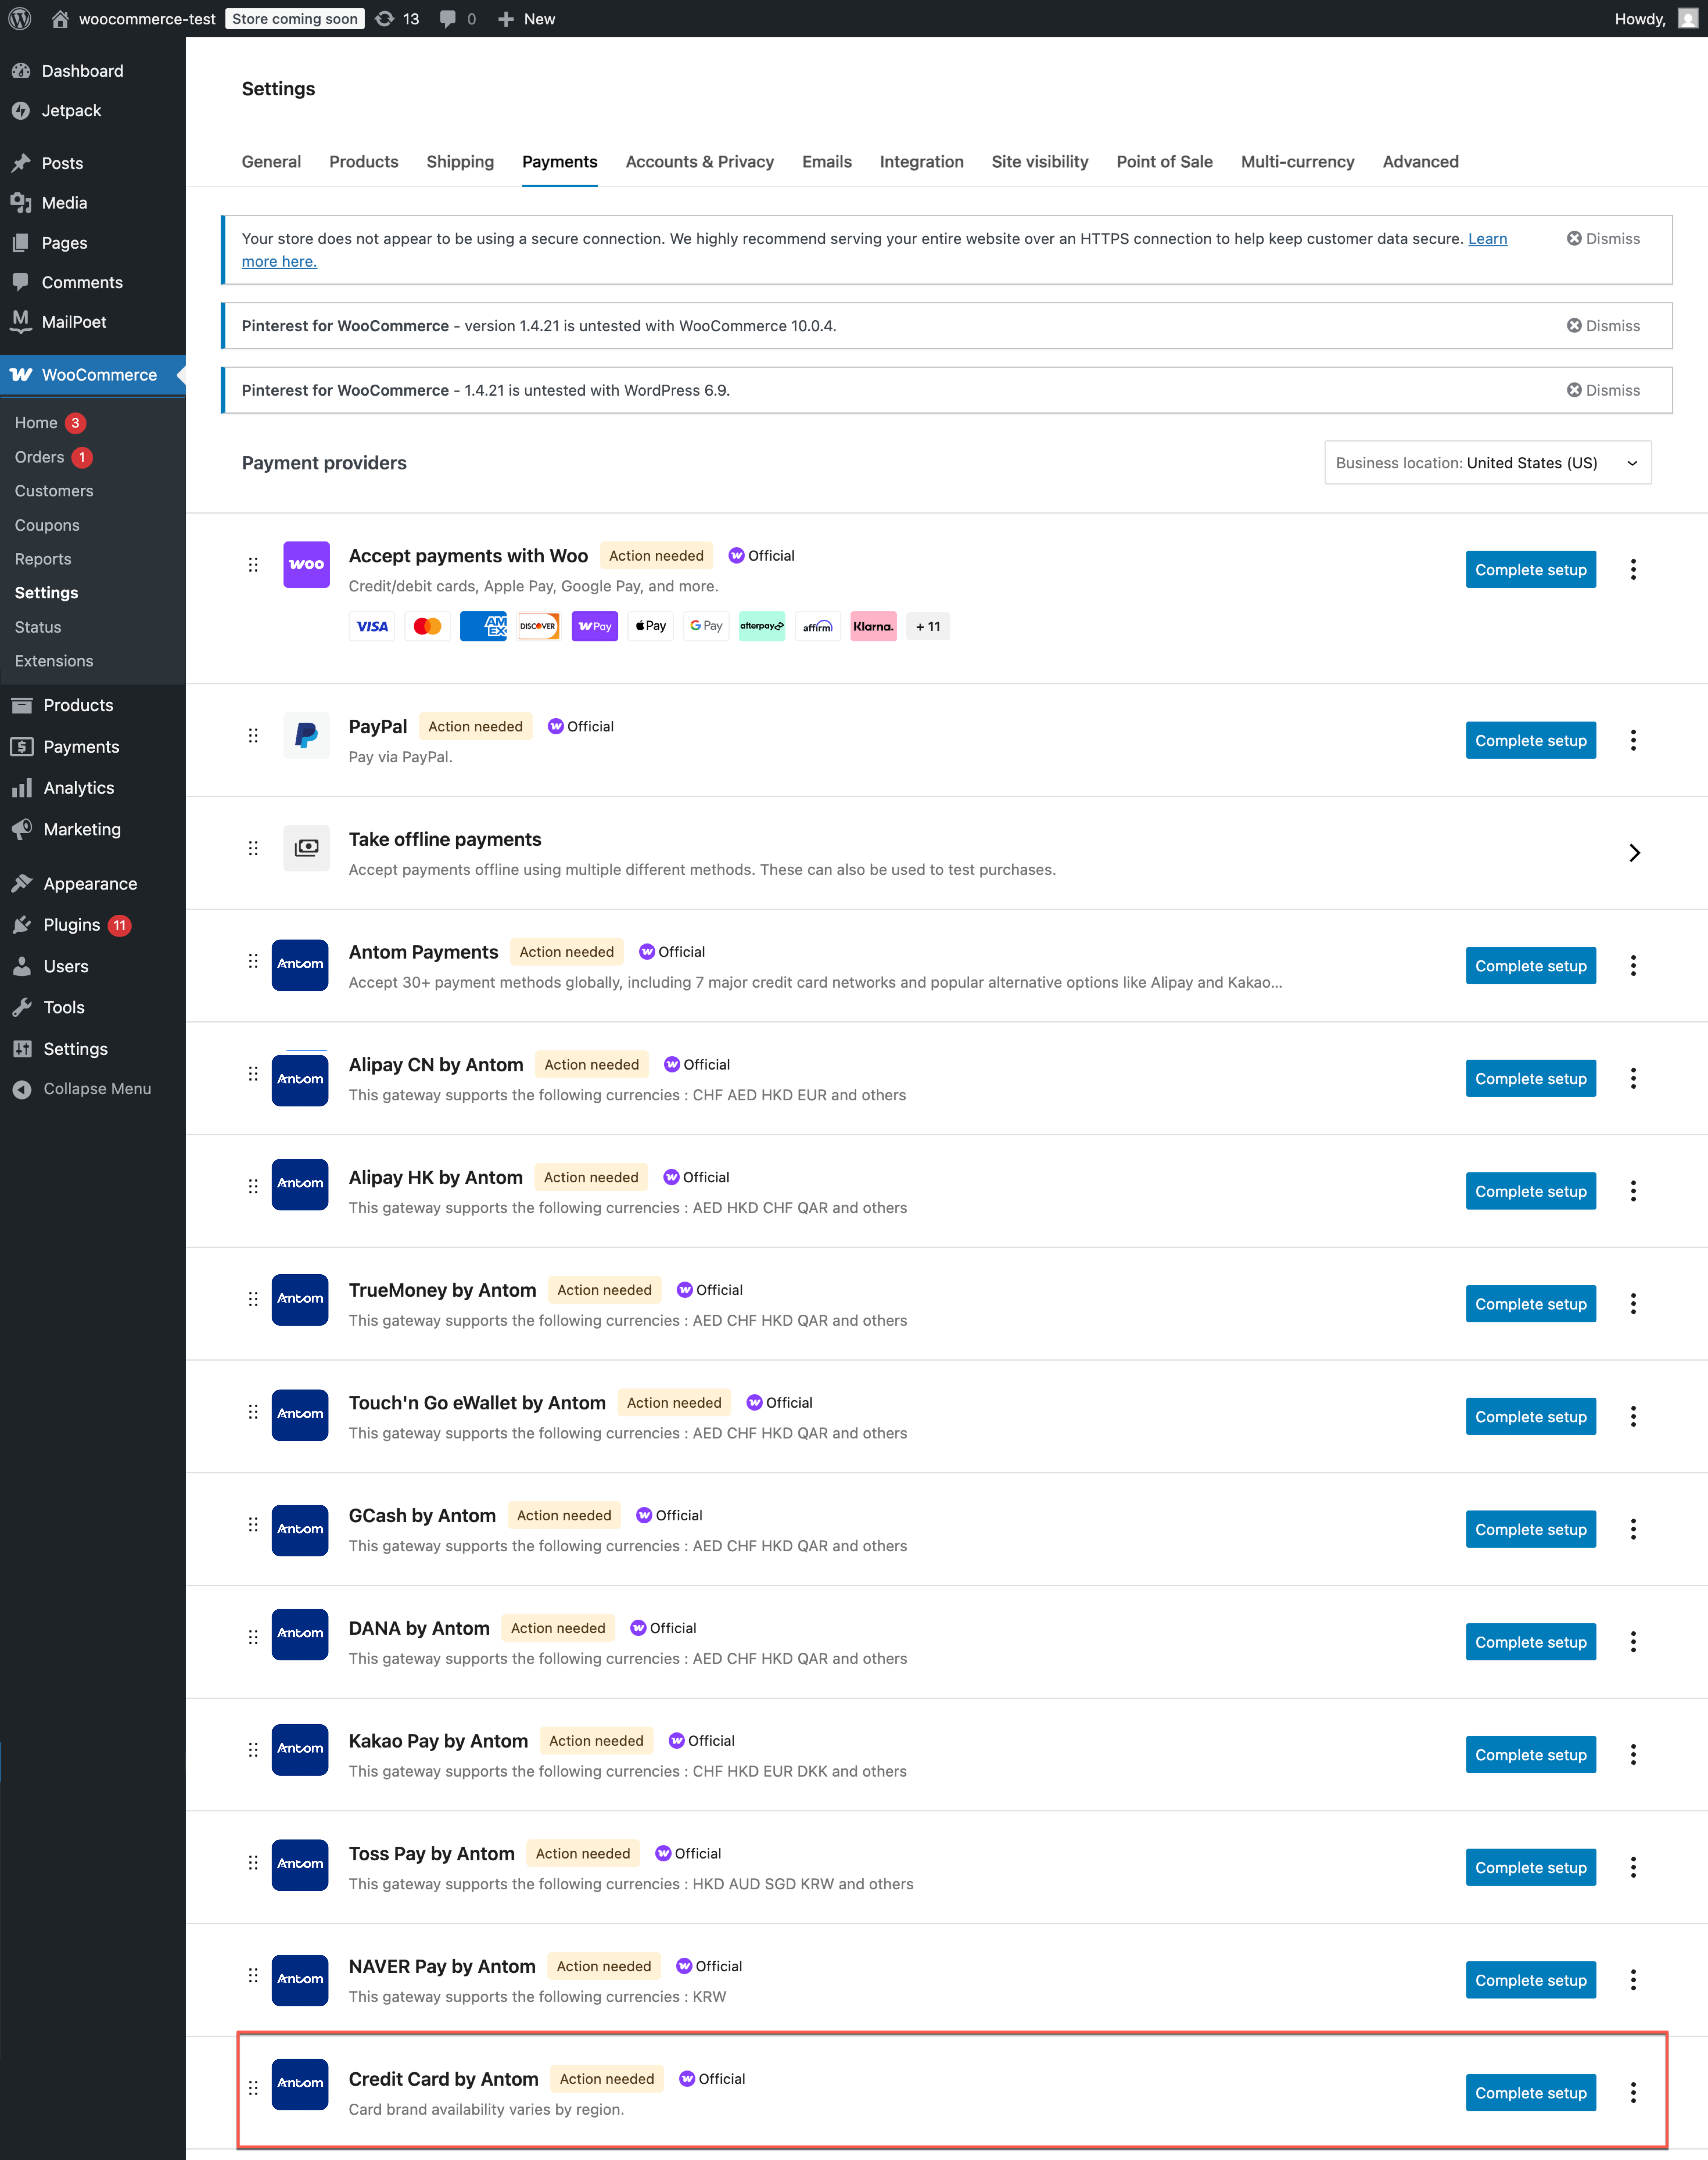The width and height of the screenshot is (1708, 2160).
Task: Open Analytics in the sidebar
Action: pos(79,788)
